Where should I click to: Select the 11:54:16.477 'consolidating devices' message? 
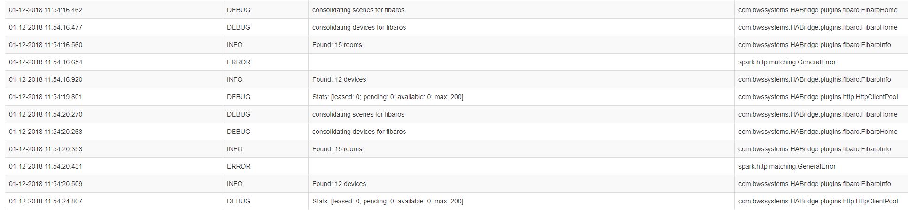pos(359,27)
